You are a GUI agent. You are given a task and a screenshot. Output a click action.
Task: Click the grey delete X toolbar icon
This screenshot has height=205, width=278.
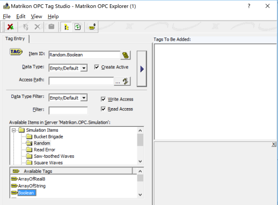(x=37, y=27)
